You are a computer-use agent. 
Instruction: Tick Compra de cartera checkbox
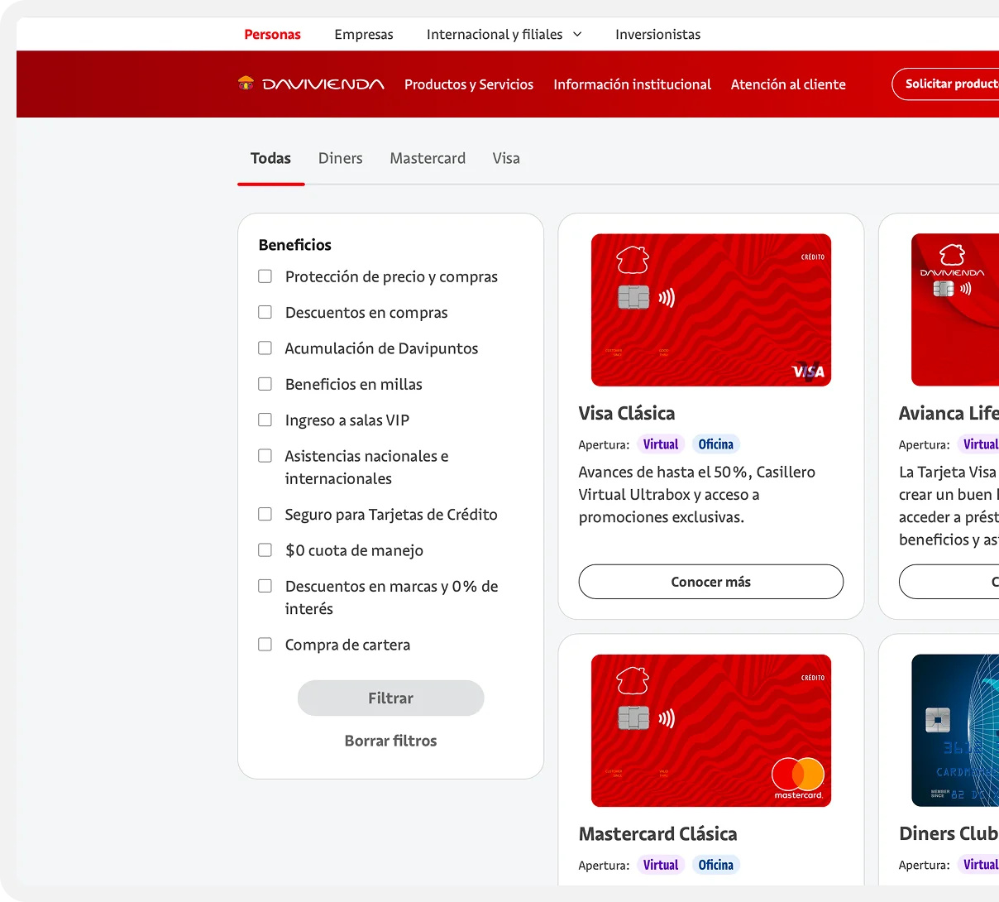coord(265,644)
